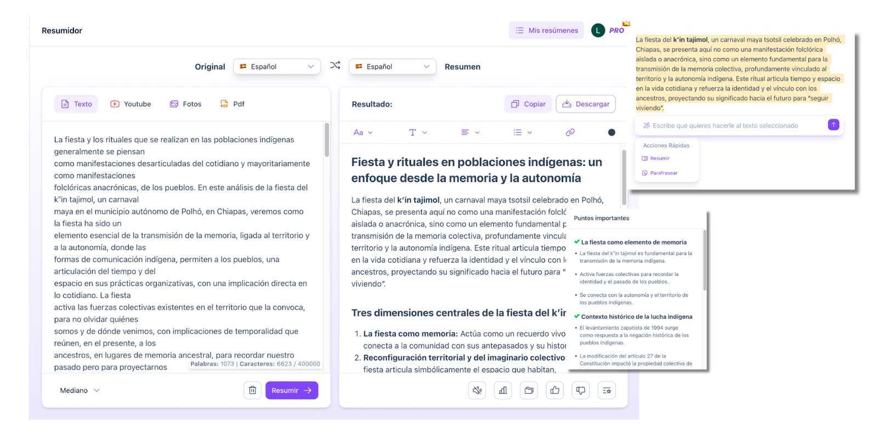This screenshot has width=877, height=435.
Task: Pick the dark text color dot
Action: click(x=612, y=132)
